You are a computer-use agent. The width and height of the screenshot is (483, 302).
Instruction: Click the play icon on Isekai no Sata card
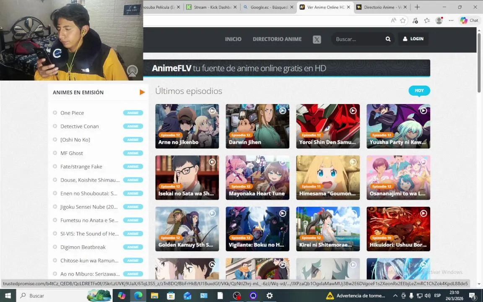click(212, 162)
